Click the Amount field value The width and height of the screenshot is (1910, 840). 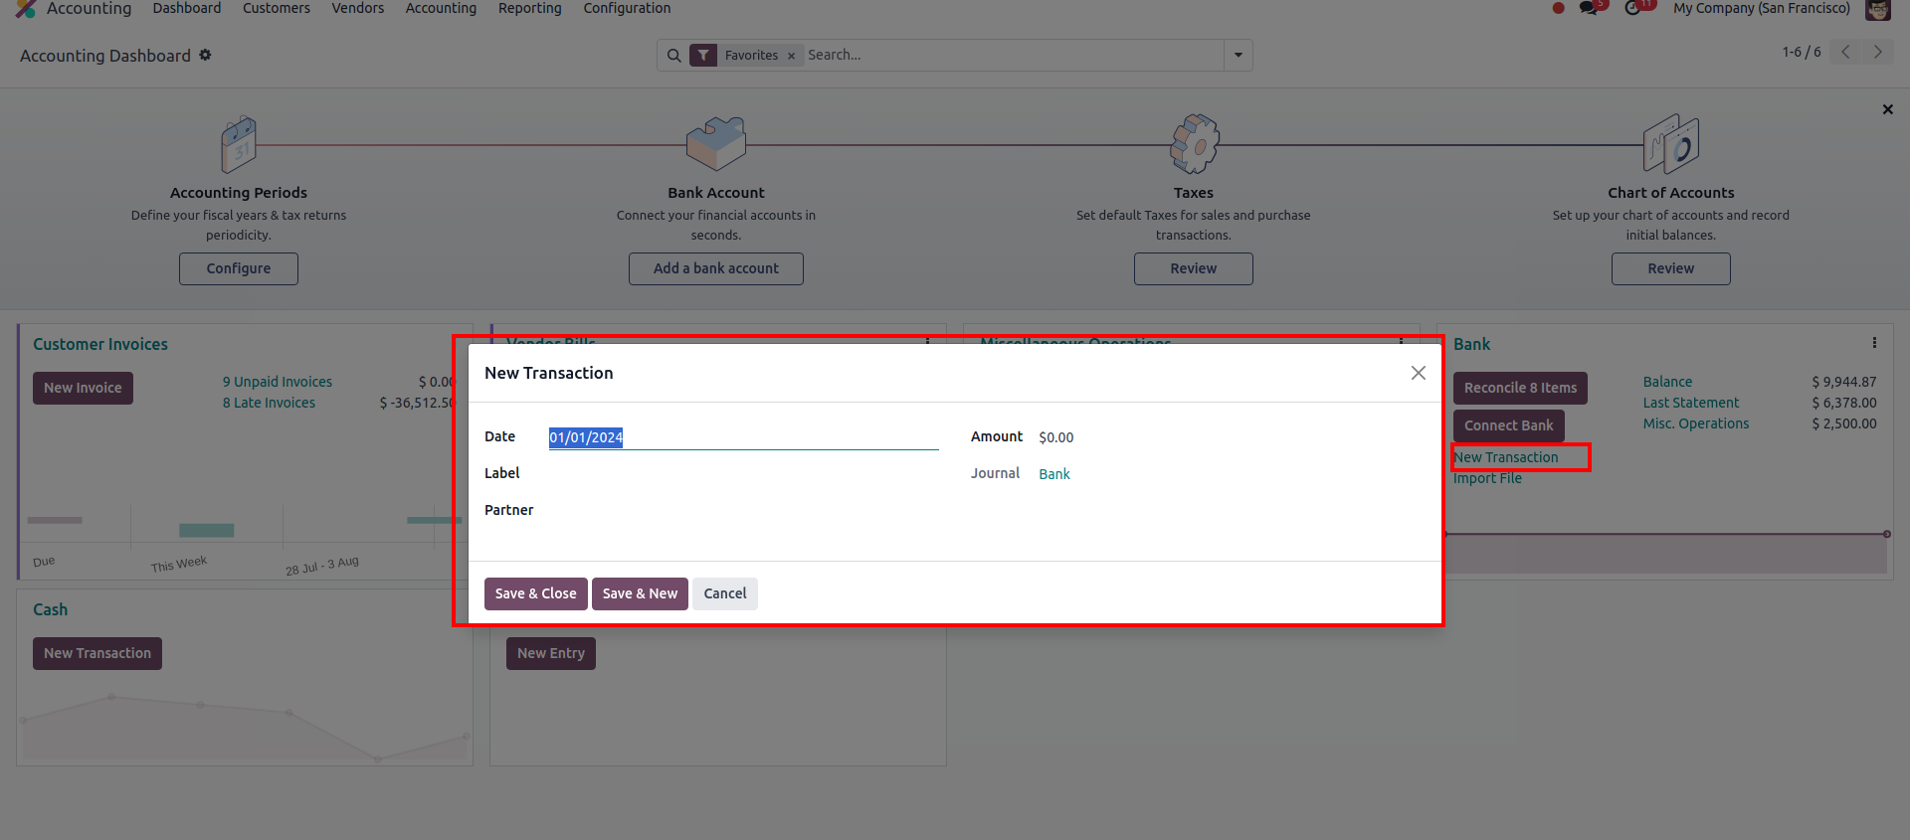1055,437
